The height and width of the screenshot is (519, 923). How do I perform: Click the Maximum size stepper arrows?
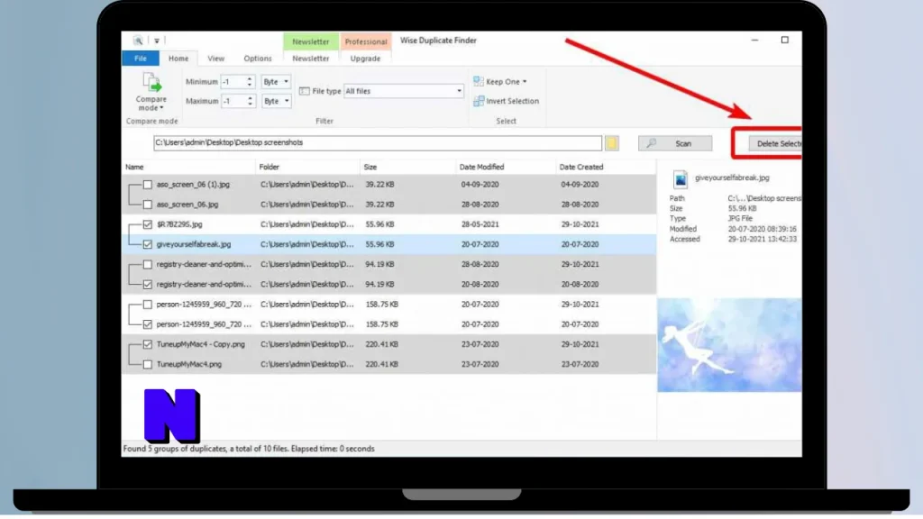[x=250, y=101]
